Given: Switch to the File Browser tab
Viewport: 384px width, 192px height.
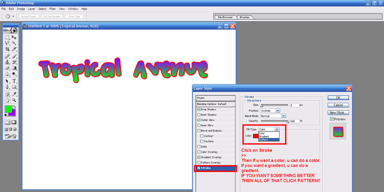Looking at the screenshot, I should [x=225, y=17].
